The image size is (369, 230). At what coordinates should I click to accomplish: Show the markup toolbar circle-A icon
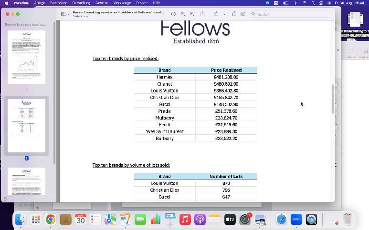coord(243,14)
